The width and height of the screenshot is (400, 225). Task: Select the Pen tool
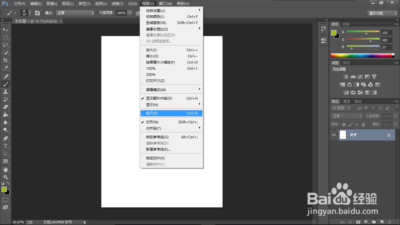pyautogui.click(x=5, y=138)
